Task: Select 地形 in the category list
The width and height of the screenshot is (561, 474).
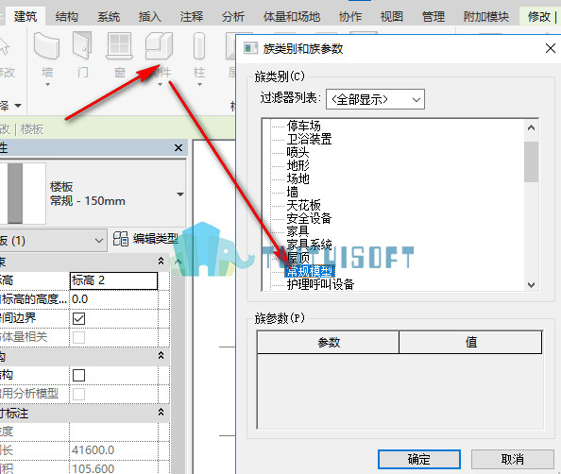Action: [297, 165]
